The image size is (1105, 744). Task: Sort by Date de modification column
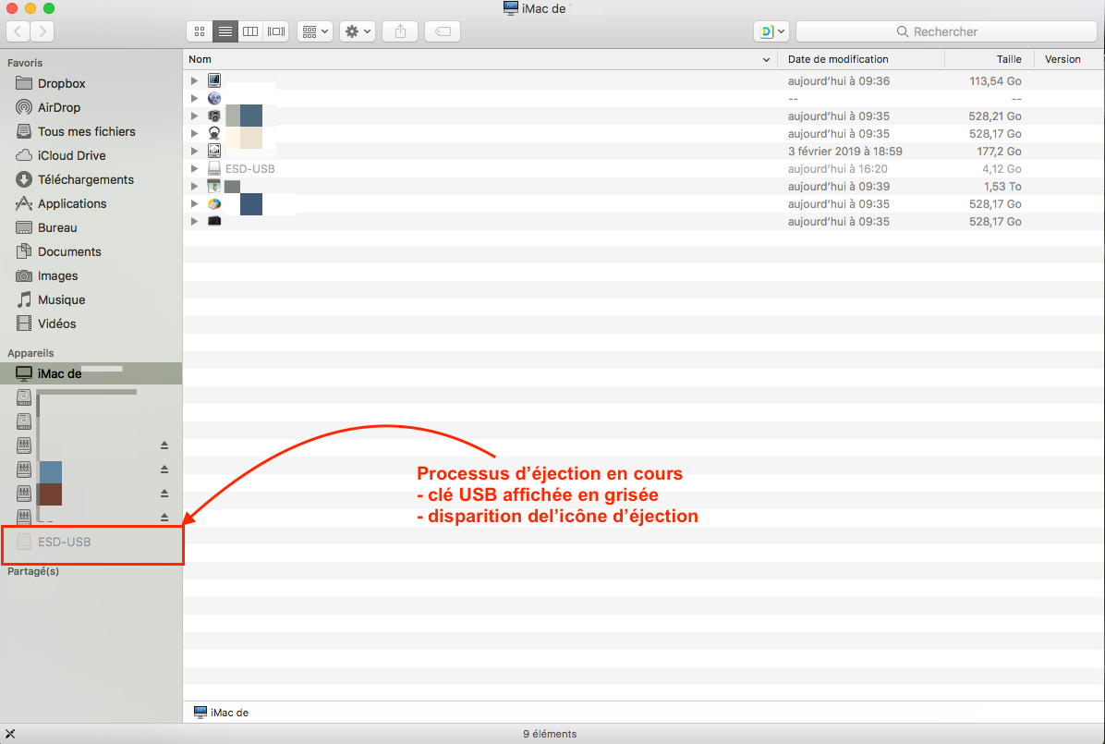[838, 59]
